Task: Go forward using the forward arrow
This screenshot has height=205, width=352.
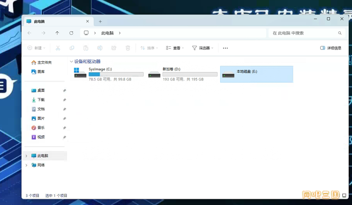Action: pos(43,33)
